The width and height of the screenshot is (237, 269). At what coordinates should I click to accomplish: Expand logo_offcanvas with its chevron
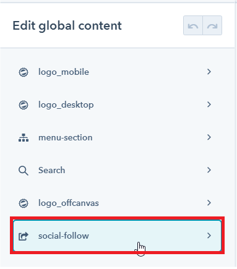(209, 203)
